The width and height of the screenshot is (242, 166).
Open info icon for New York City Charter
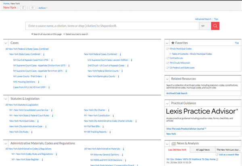108,110
